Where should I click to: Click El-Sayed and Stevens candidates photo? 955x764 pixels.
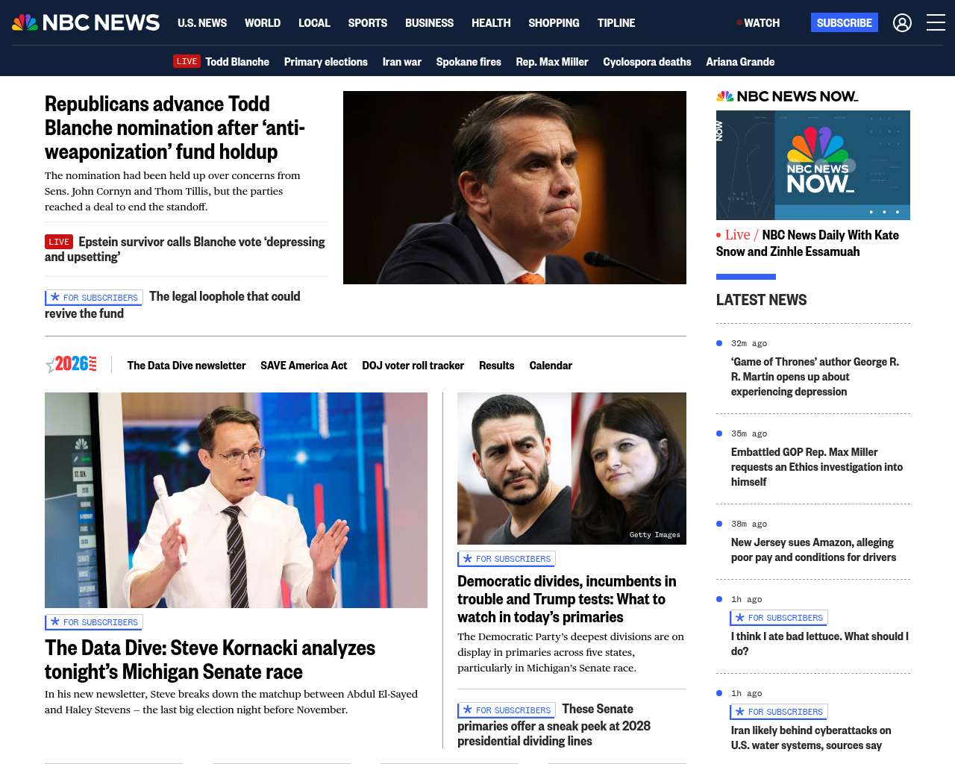[572, 469]
